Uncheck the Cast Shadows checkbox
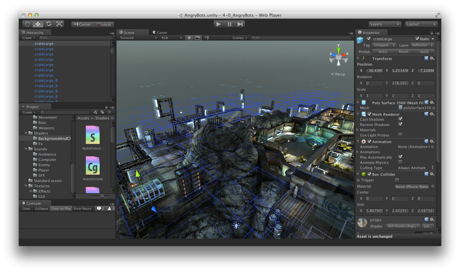The height and width of the screenshot is (272, 460). click(400, 119)
